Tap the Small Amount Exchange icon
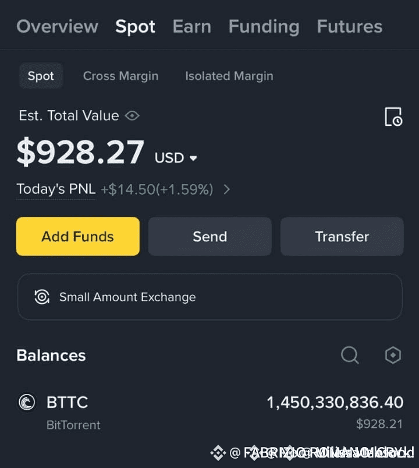 click(x=42, y=297)
